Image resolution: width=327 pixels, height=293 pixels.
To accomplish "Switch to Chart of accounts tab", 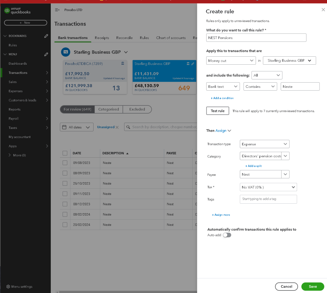I will (x=171, y=38).
